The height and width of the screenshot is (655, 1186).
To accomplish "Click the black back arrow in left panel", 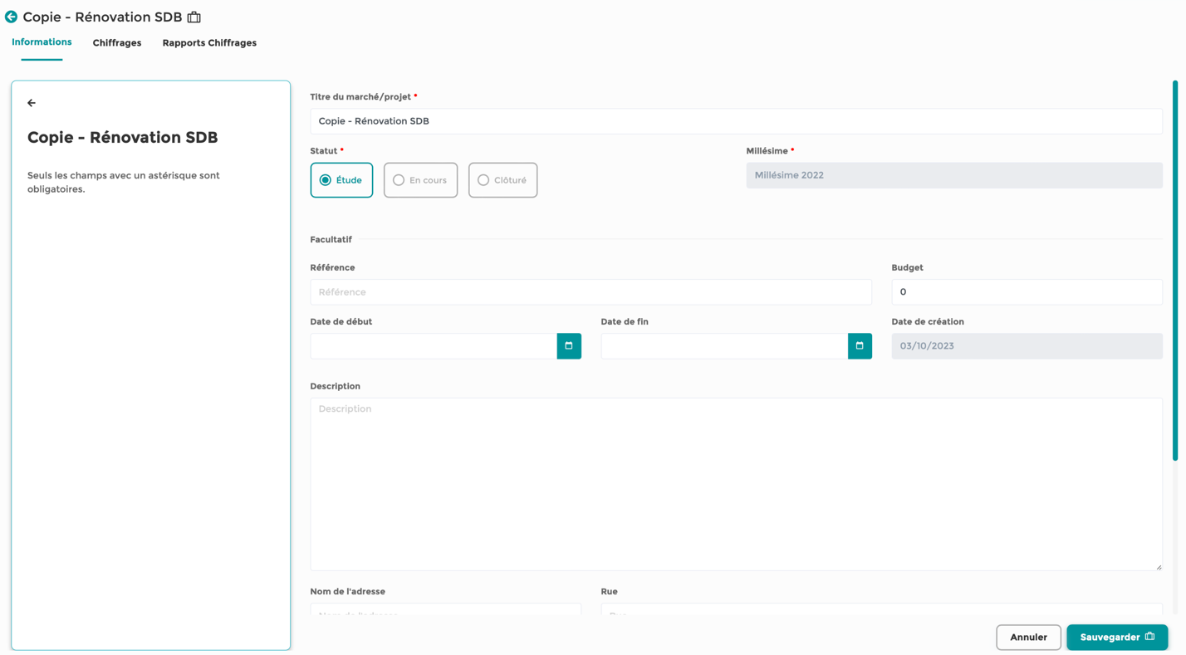I will (x=32, y=103).
